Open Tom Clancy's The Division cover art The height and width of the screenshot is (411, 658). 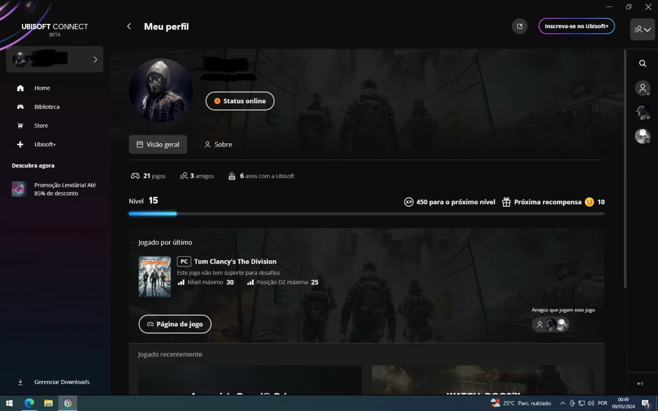(155, 277)
